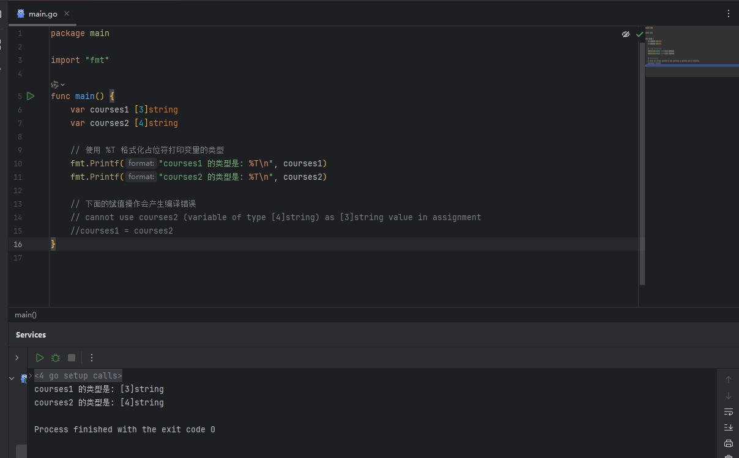Select the main.go editor tab
739x458 pixels.
pyautogui.click(x=42, y=13)
